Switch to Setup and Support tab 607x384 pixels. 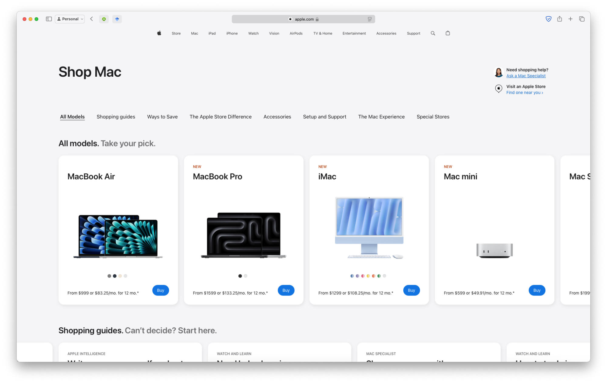pos(324,117)
